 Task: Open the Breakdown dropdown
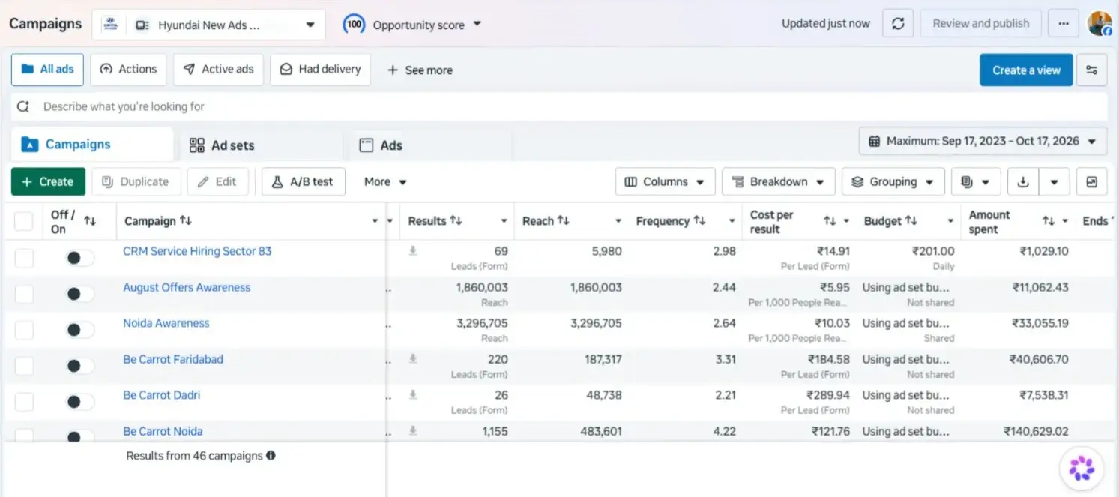coord(778,182)
